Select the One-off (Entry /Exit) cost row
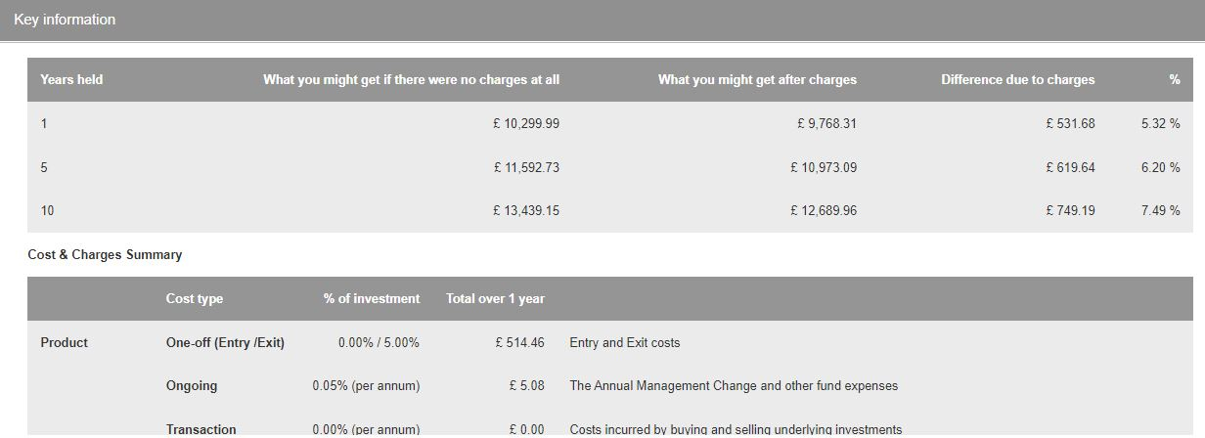1205x438 pixels. (610, 343)
